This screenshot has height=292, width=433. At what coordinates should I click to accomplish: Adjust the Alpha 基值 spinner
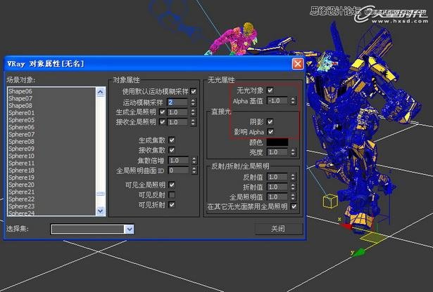293,101
